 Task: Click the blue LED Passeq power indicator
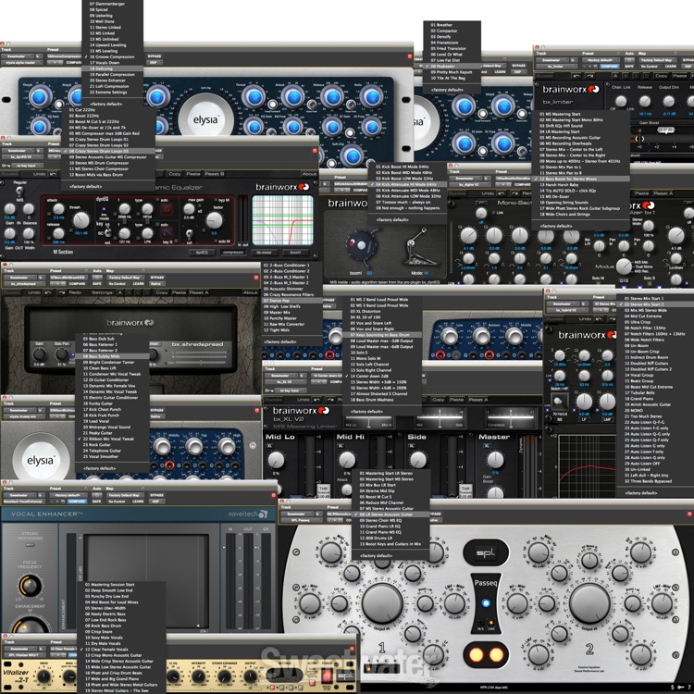click(x=486, y=602)
